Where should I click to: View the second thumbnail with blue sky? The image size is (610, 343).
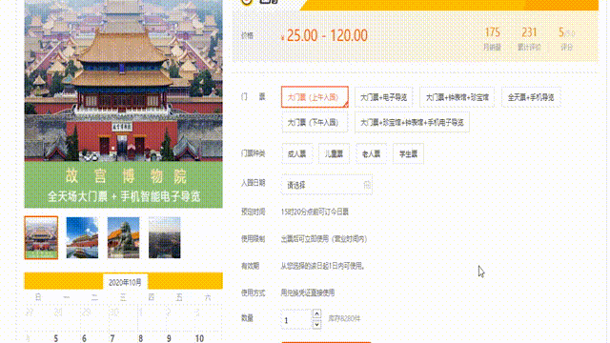tap(82, 237)
